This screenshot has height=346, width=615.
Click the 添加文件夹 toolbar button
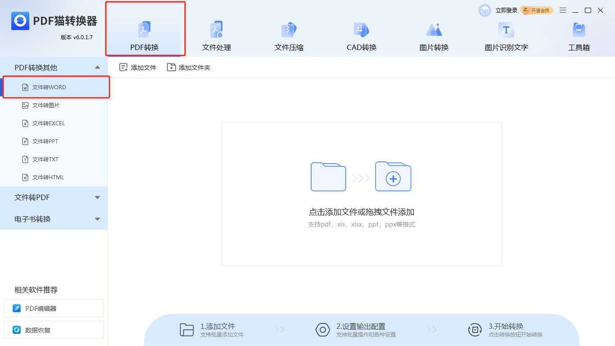point(189,68)
